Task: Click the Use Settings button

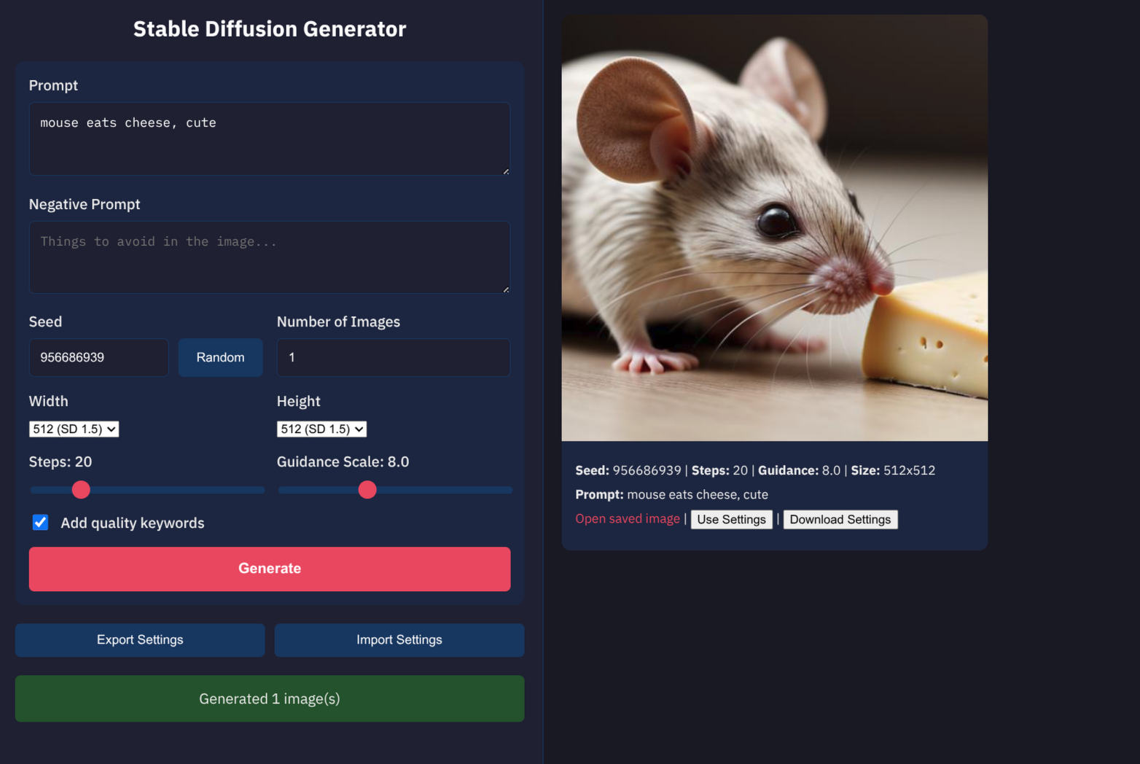Action: click(731, 519)
